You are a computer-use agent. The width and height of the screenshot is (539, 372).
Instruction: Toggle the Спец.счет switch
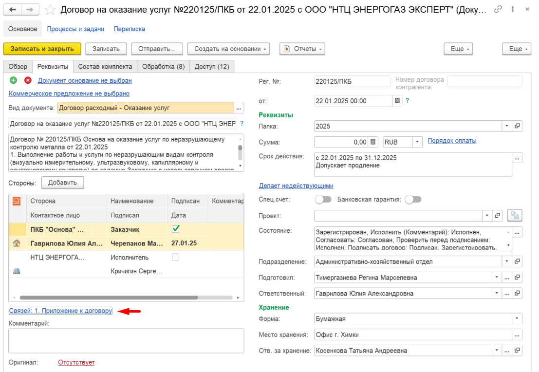[x=323, y=200]
